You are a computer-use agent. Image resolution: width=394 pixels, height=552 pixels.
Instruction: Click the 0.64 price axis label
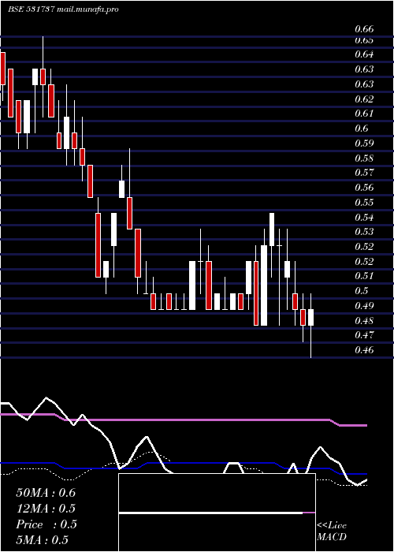(364, 54)
